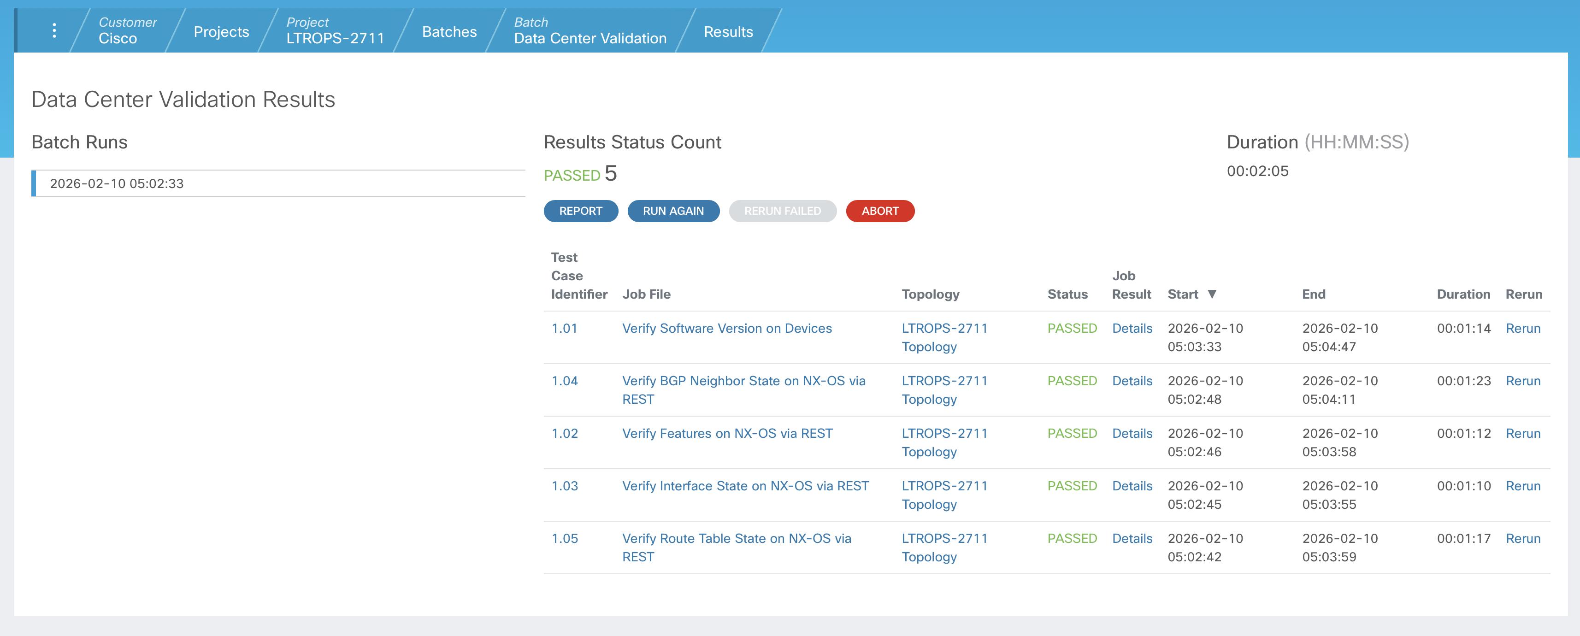This screenshot has width=1580, height=636.
Task: Rerun test case 1.01
Action: point(1522,328)
